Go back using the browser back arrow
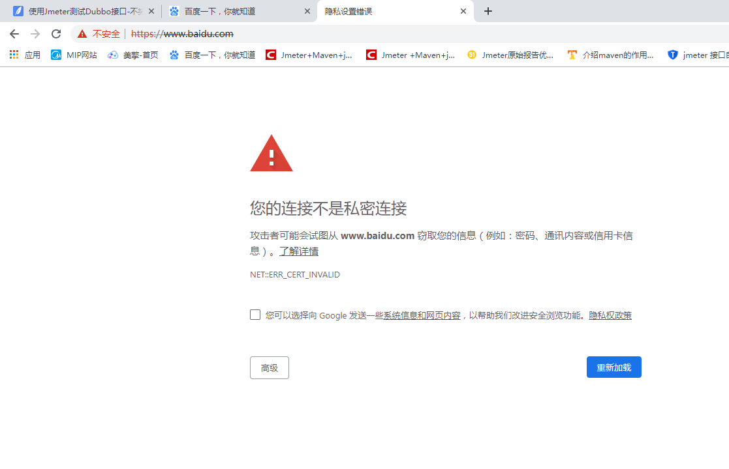Image resolution: width=729 pixels, height=469 pixels. (x=14, y=34)
